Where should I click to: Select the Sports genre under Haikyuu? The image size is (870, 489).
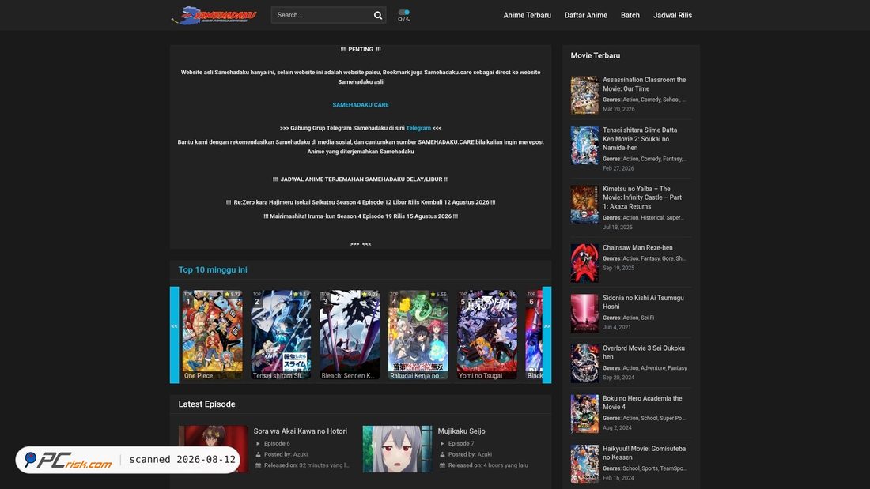(x=649, y=468)
